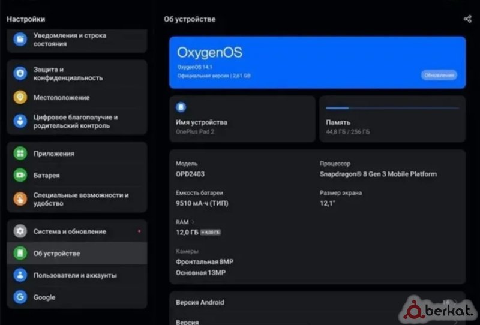Open the notifications and status bar icon
Viewport: 480px width, 325px height.
[20, 39]
